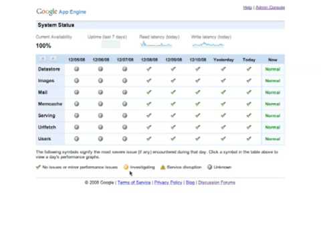Open the Mail checkmark for Yesterday

[x=223, y=92]
